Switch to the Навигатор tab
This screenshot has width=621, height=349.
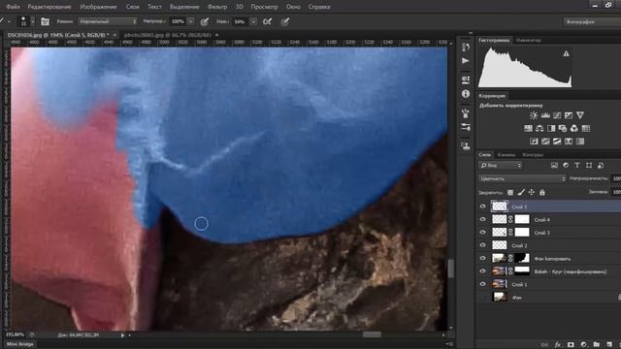528,40
